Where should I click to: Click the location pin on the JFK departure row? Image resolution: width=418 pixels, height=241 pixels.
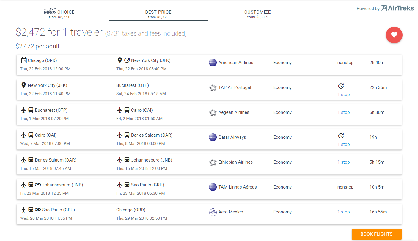pyautogui.click(x=23, y=85)
